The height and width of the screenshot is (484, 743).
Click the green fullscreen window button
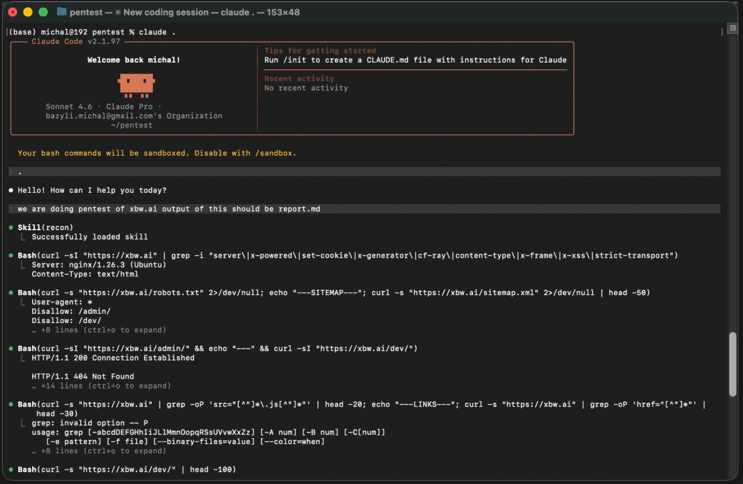tap(43, 12)
